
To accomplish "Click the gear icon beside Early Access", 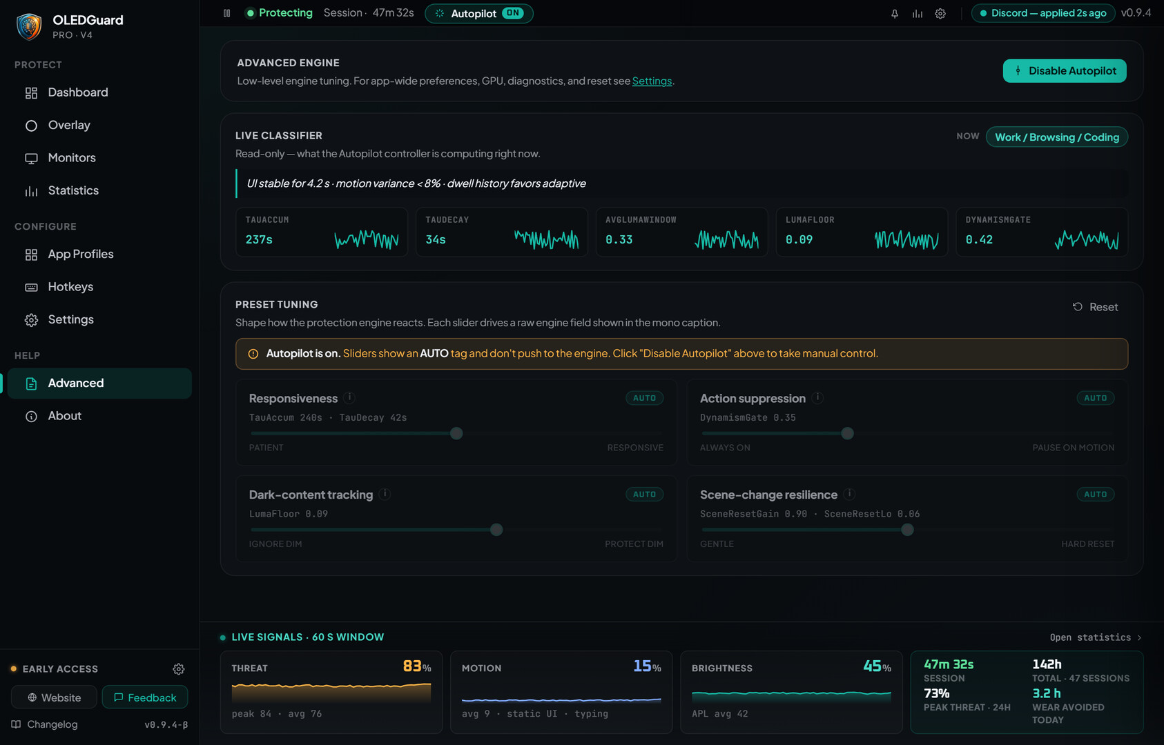I will 179,669.
